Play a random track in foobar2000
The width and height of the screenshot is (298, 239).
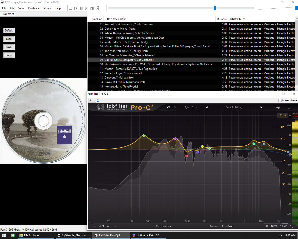(98, 8)
